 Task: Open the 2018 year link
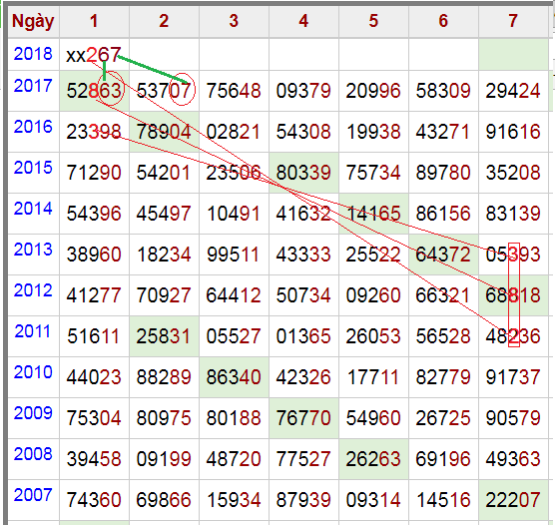[33, 54]
